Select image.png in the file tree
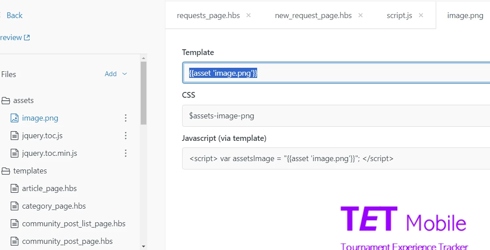 coord(40,118)
